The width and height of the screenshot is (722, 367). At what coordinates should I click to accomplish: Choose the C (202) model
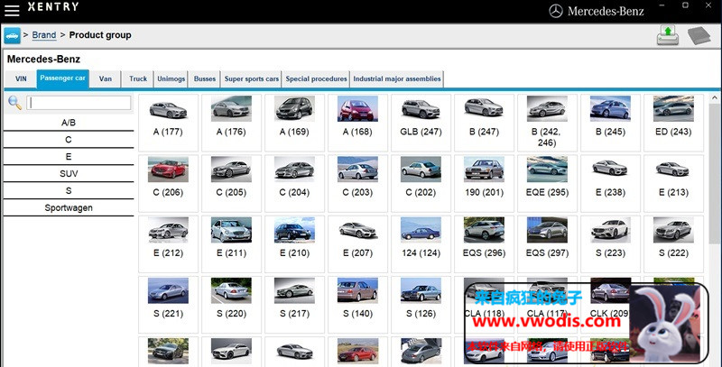coord(421,184)
